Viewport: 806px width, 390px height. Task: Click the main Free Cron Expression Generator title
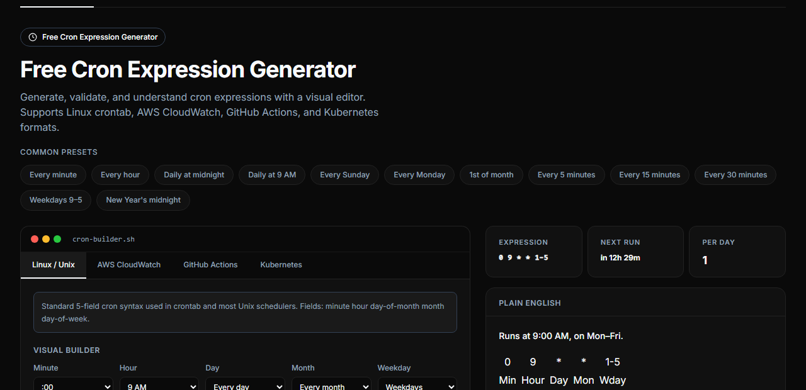click(188, 69)
